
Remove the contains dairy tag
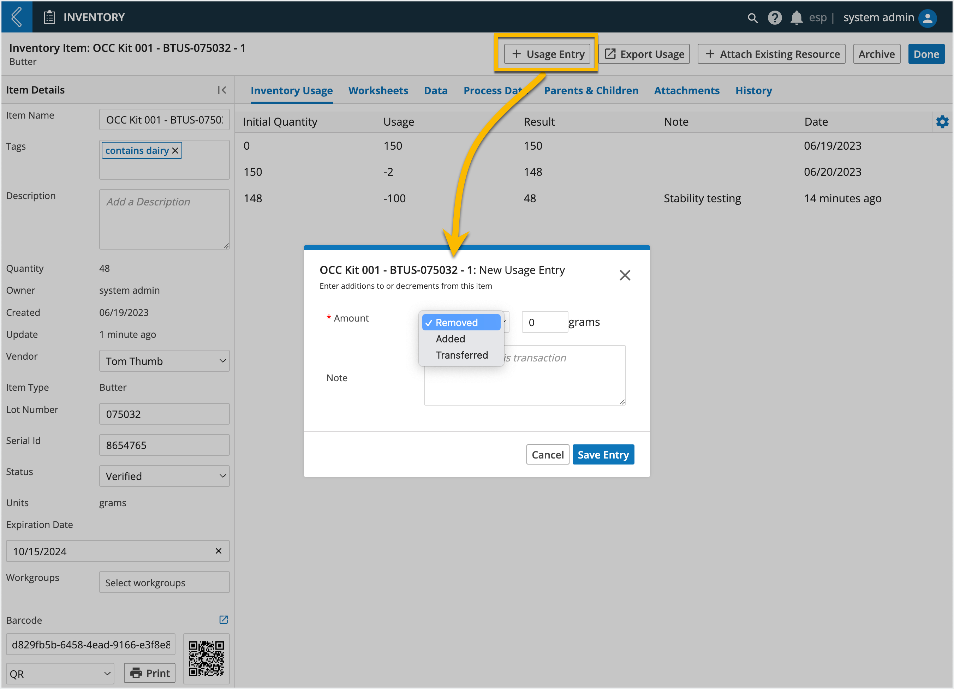(x=175, y=151)
